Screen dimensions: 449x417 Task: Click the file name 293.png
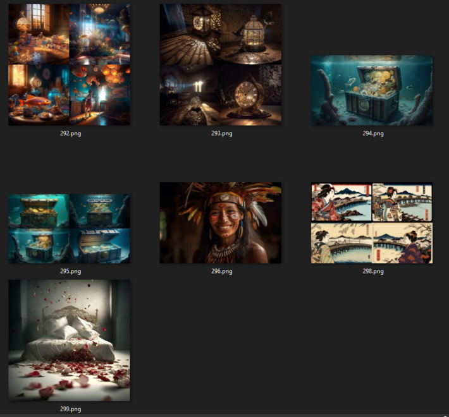(222, 133)
